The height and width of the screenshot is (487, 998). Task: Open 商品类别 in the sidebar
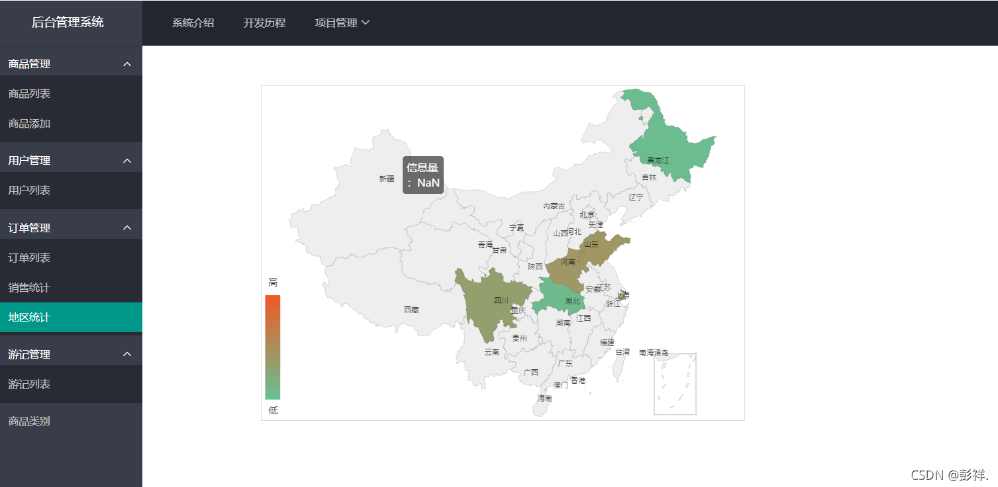coord(71,421)
